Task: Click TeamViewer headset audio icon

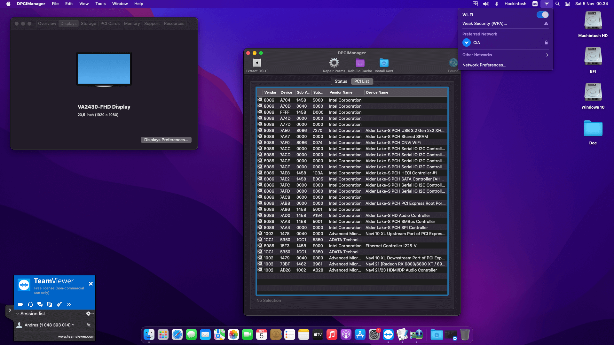Action: tap(30, 304)
